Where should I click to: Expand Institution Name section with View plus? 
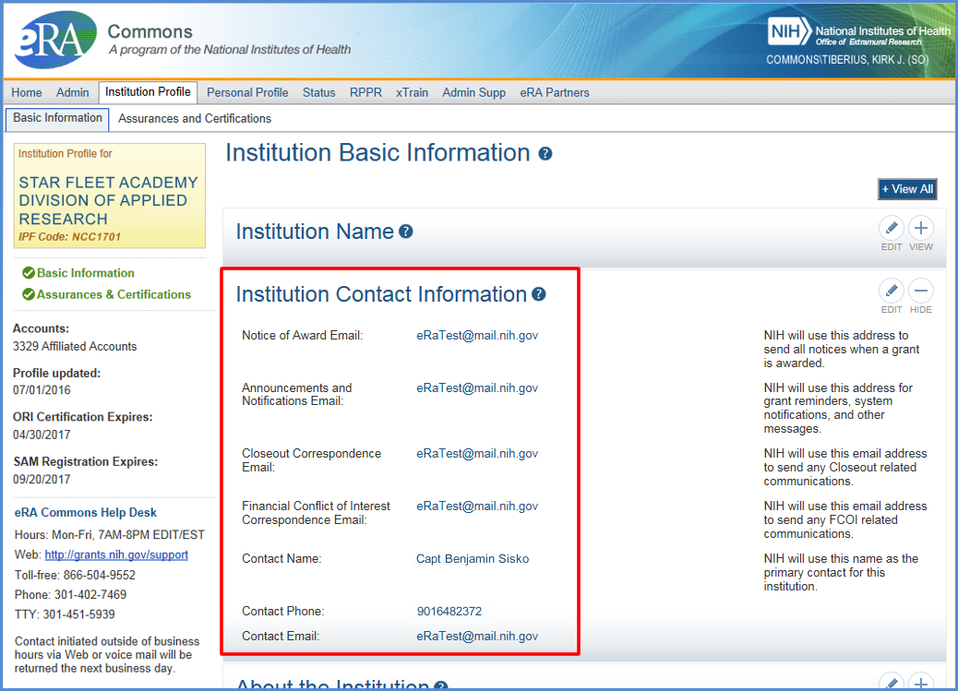(921, 229)
